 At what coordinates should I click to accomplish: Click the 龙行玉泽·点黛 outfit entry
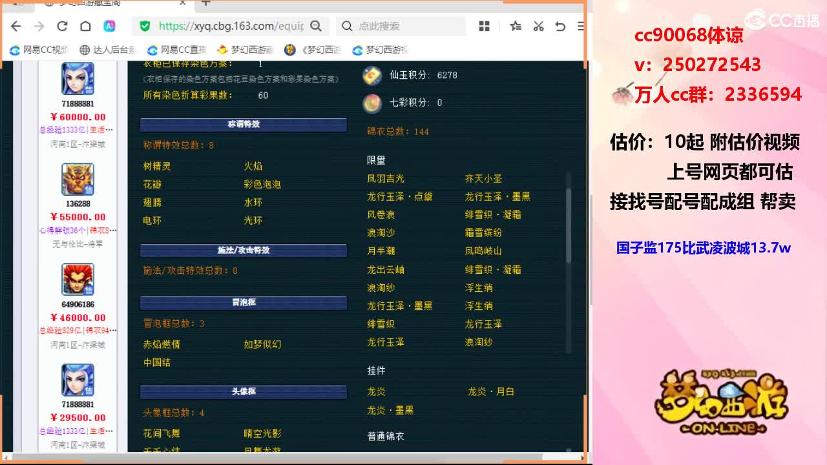click(x=400, y=196)
